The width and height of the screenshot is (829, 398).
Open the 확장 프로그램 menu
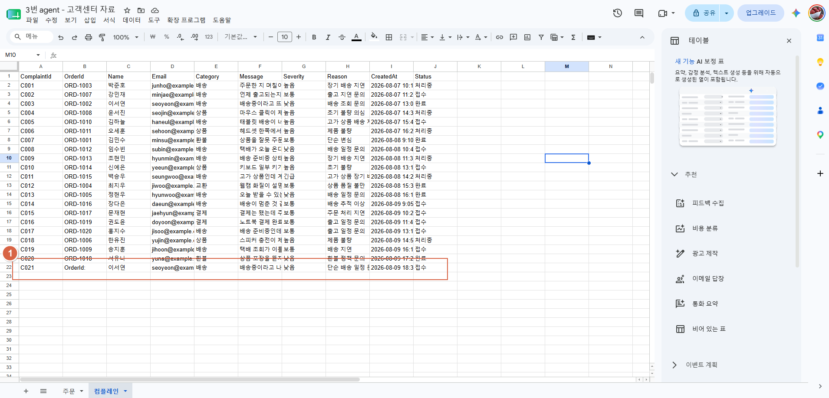tap(186, 20)
